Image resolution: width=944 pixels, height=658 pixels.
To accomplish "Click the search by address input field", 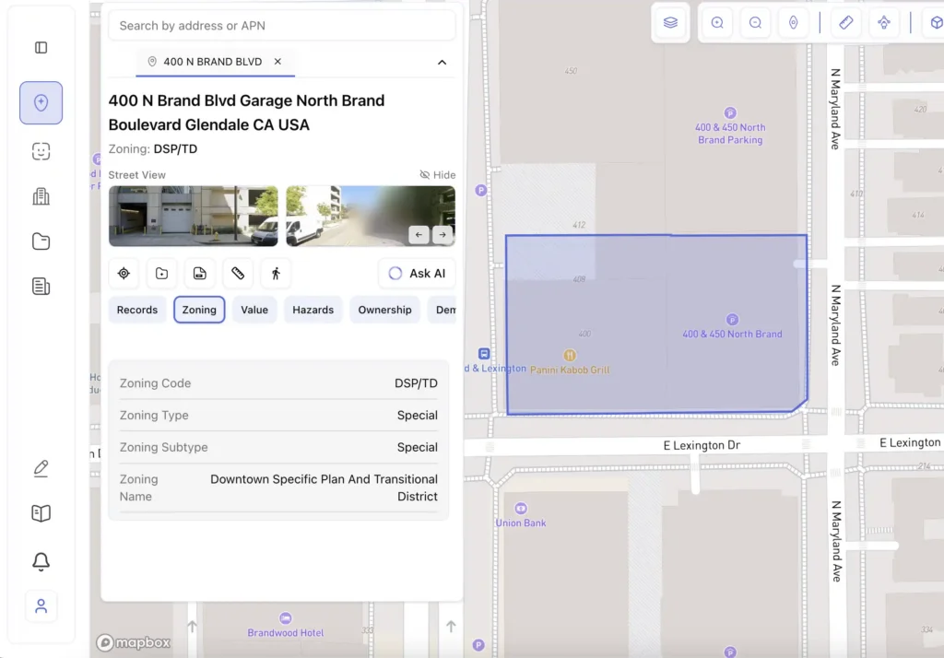I will tap(281, 25).
